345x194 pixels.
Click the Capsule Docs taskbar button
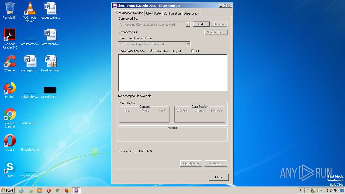(x=76, y=190)
